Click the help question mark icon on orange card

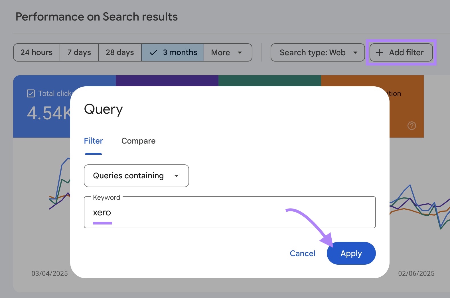tap(412, 126)
